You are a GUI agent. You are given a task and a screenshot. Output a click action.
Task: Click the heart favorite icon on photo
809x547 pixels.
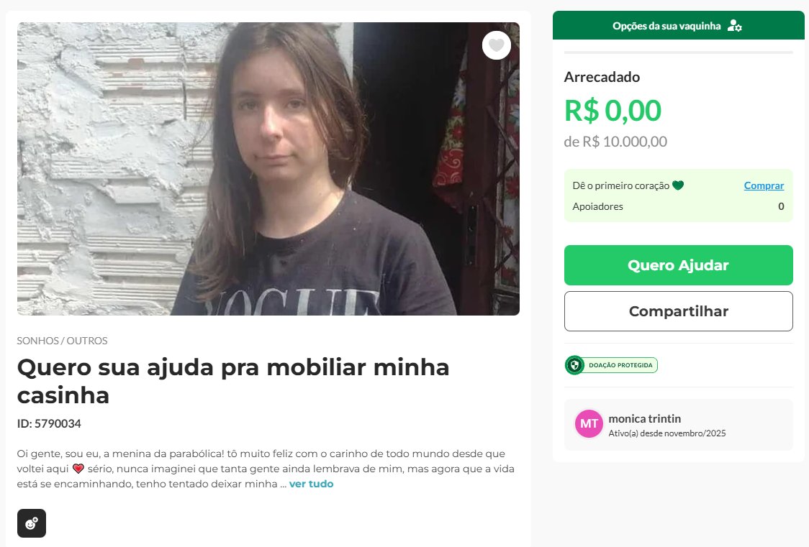497,45
